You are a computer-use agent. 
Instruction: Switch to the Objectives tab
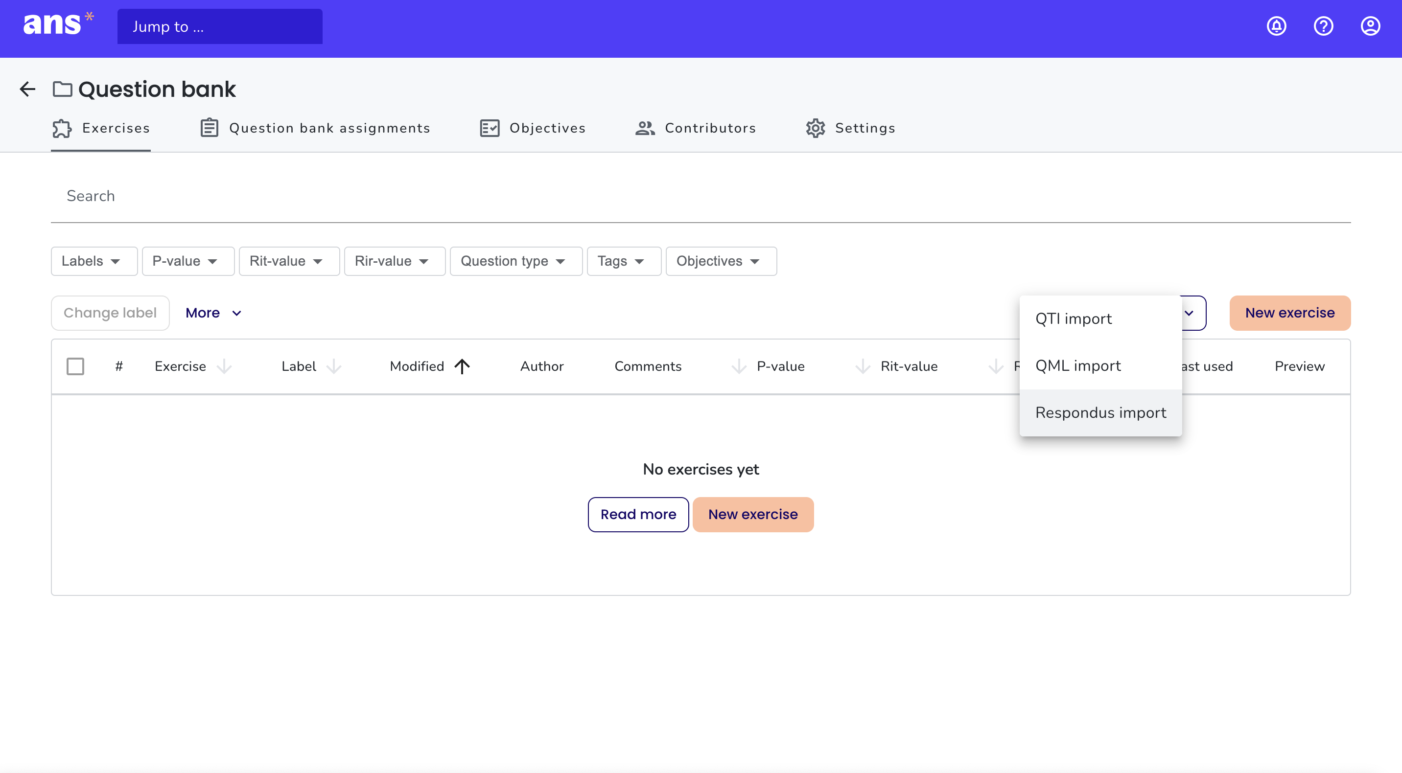pos(532,128)
